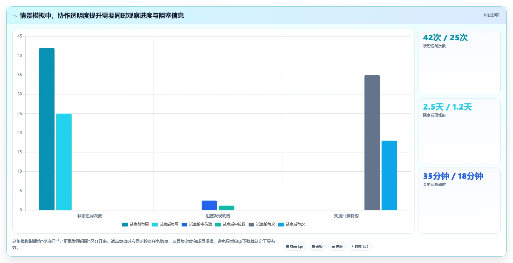
Task: Toggle the 试点前中位数 legend item
Action: [x=197, y=224]
